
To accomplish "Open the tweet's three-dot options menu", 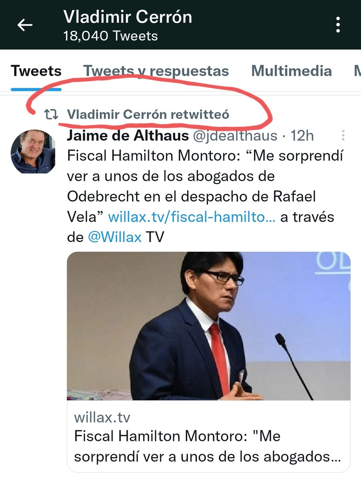I will [343, 135].
